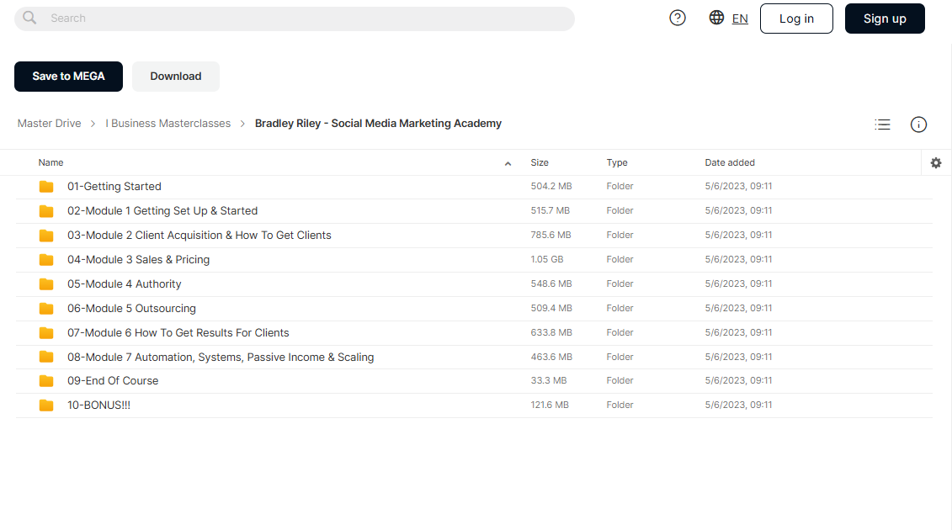Click date added in 10-BONUS!!! row
Viewport: 952px width, 530px height.
[x=738, y=405]
